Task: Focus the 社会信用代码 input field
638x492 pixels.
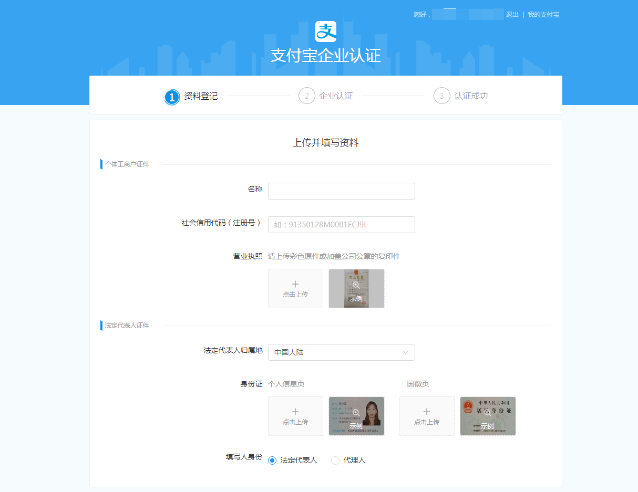Action: (341, 225)
